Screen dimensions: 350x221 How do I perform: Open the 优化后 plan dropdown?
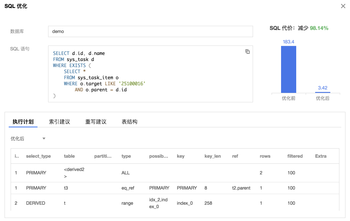point(28,138)
